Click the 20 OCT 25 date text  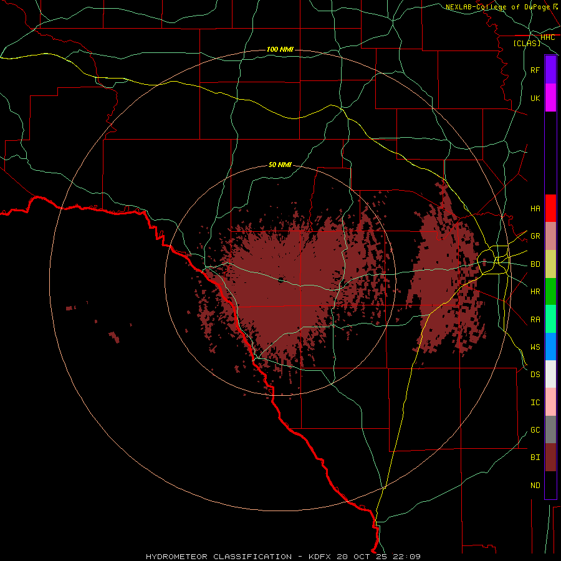[x=362, y=557]
